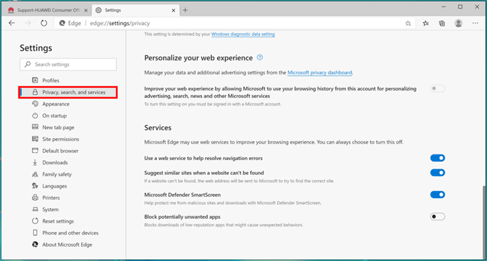487x261 pixels.
Task: Open the profile avatar icon
Action: (x=458, y=23)
